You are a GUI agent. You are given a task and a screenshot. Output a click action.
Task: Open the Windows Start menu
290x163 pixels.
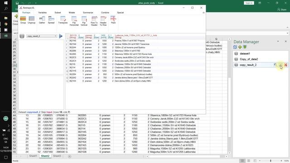[x=6, y=3]
